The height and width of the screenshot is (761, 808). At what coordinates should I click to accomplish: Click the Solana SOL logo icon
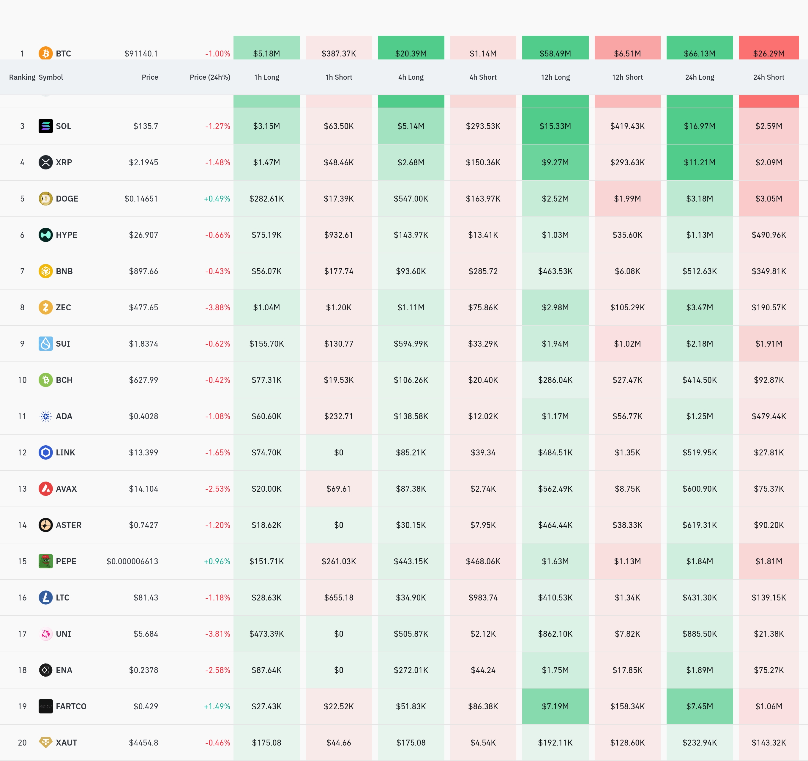coord(45,126)
